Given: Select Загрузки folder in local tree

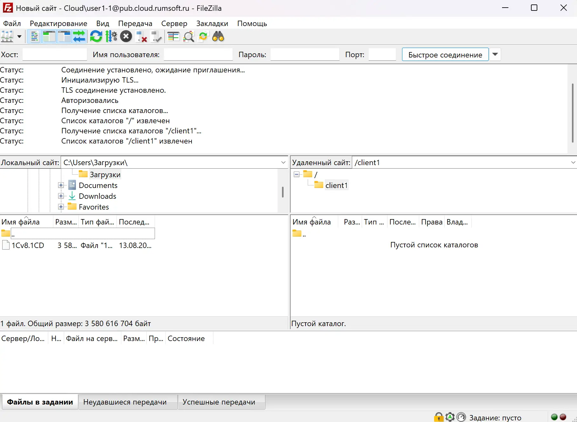Looking at the screenshot, I should pyautogui.click(x=105, y=174).
